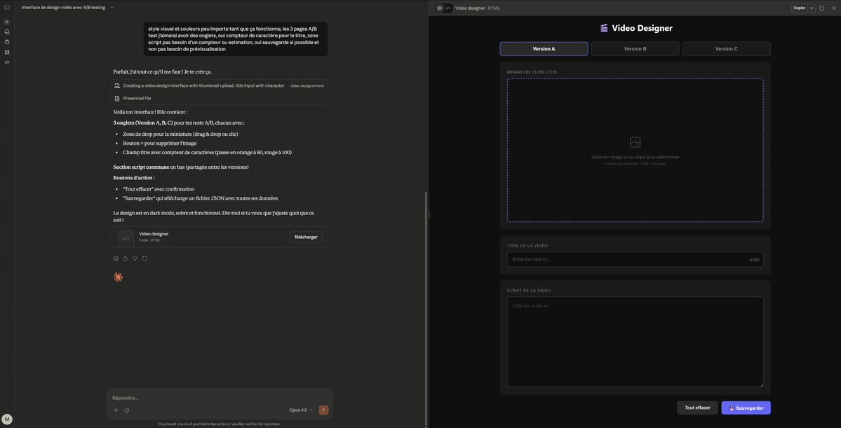Click the Télécharger button
This screenshot has width=841, height=428.
[306, 237]
